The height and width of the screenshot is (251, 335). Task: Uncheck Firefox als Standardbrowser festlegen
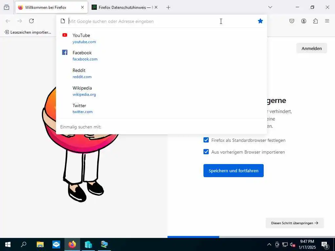[x=206, y=140]
